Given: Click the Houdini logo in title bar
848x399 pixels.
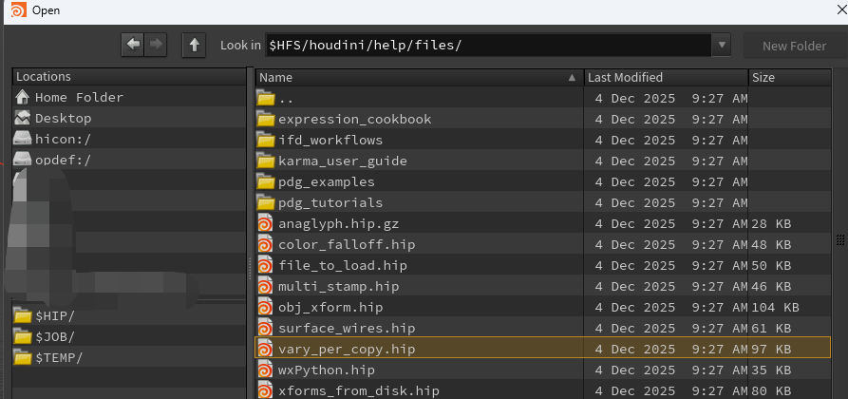Looking at the screenshot, I should (18, 9).
